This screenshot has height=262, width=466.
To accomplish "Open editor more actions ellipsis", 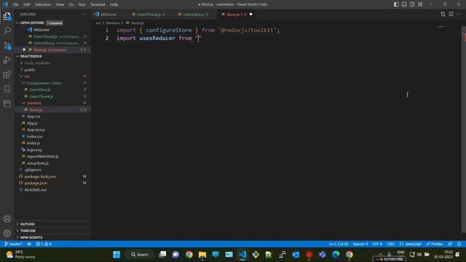I will (x=459, y=15).
